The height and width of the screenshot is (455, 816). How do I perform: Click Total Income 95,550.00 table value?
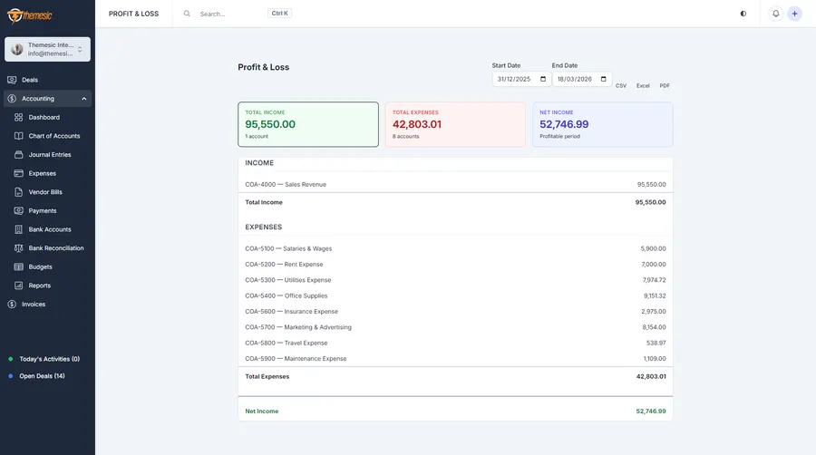point(650,202)
